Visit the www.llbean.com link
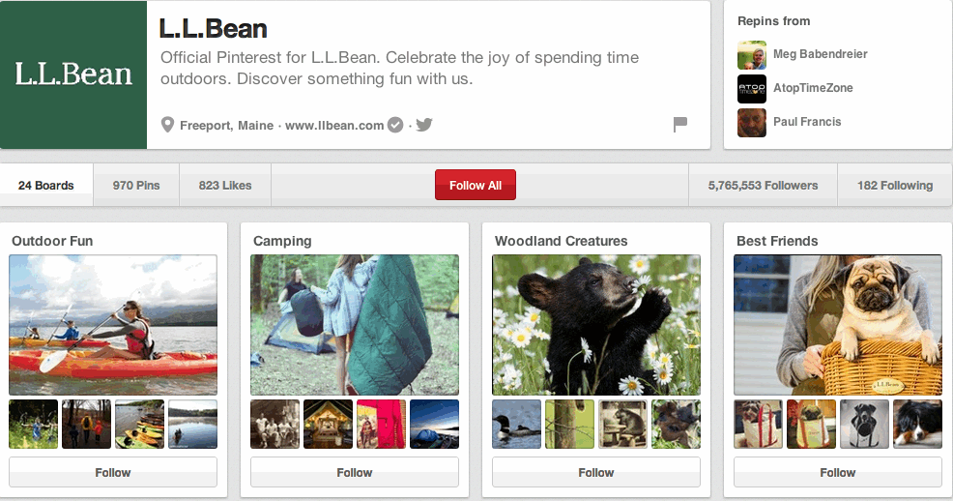This screenshot has height=501, width=953. (334, 125)
